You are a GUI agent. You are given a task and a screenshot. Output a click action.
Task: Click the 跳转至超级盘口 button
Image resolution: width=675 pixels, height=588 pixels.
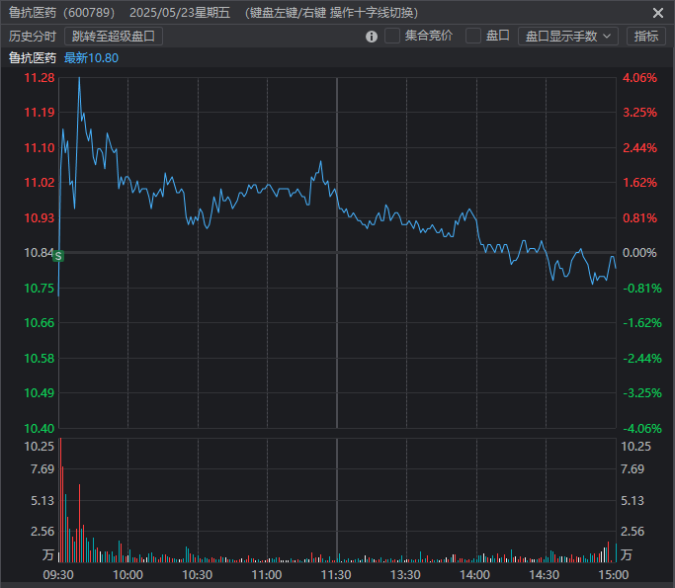(114, 37)
